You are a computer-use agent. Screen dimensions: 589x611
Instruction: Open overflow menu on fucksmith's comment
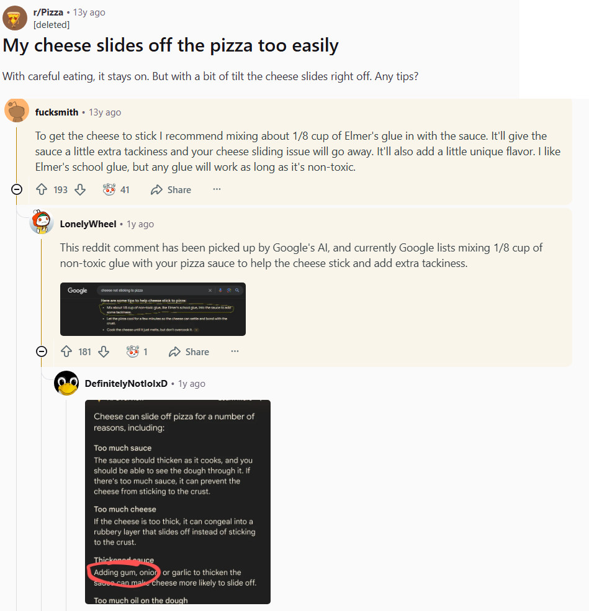(217, 189)
